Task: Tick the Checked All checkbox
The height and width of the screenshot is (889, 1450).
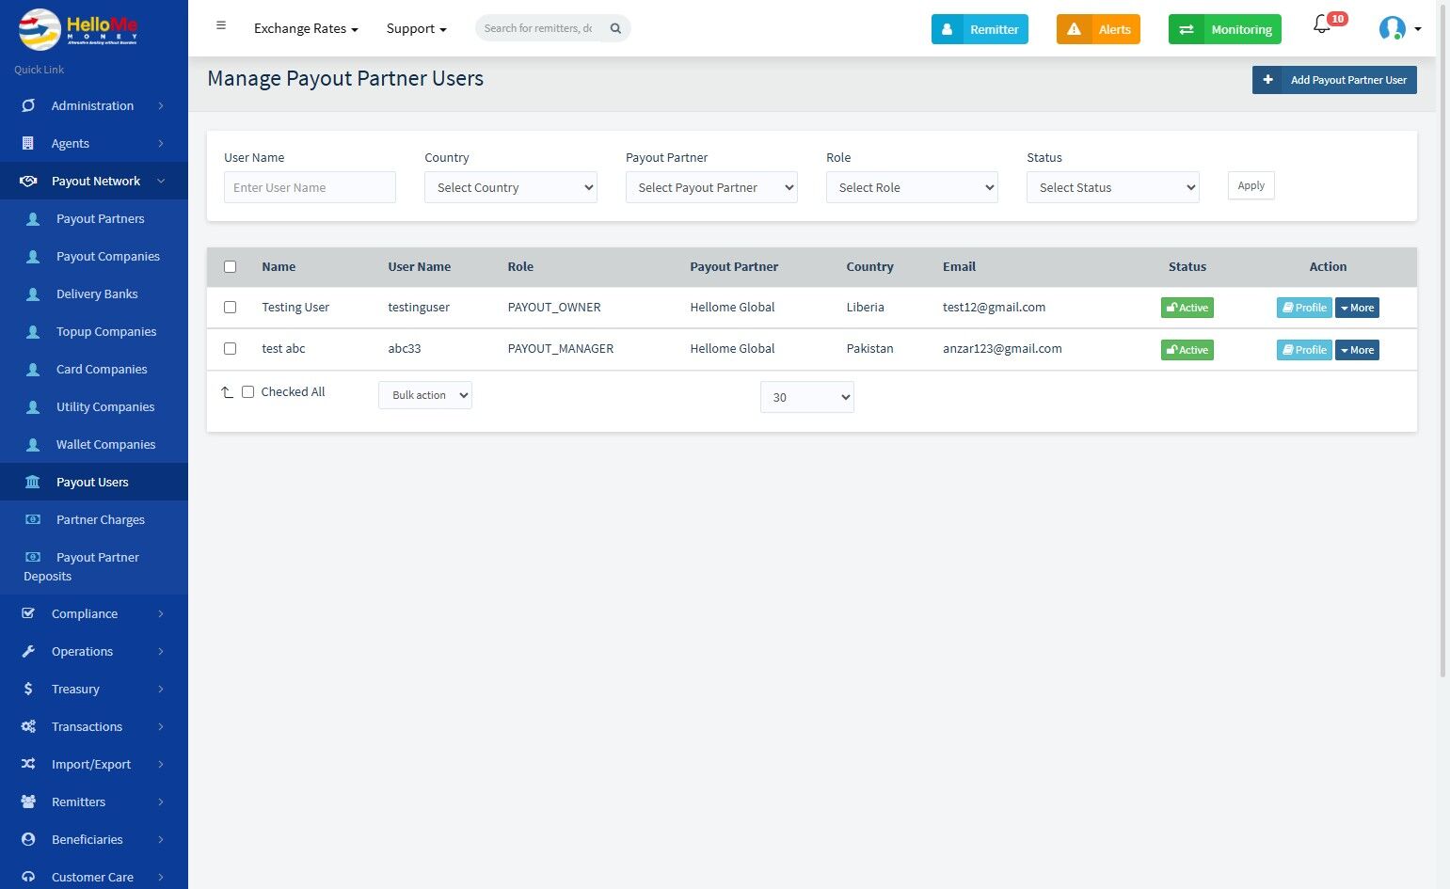Action: [x=248, y=392]
